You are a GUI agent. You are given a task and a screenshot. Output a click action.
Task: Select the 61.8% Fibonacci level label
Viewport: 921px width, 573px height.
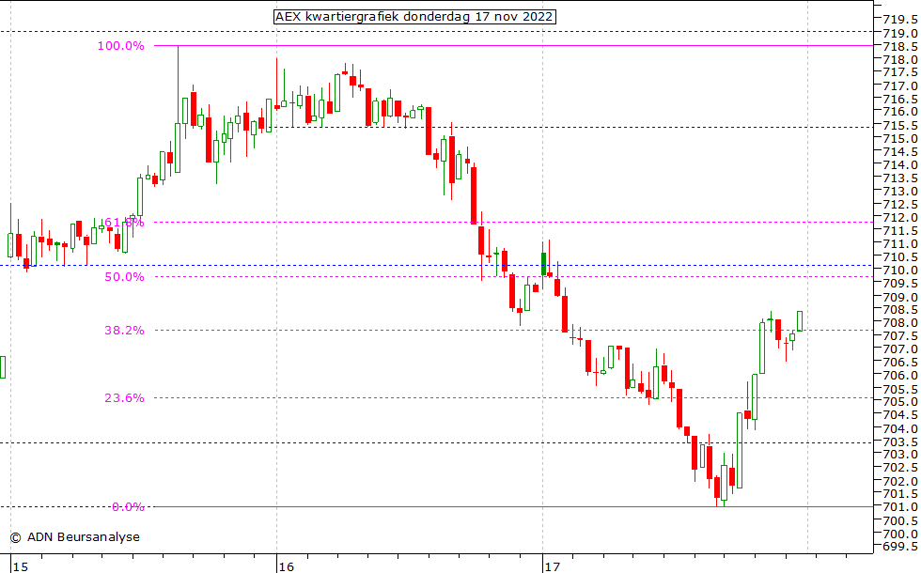click(x=124, y=222)
